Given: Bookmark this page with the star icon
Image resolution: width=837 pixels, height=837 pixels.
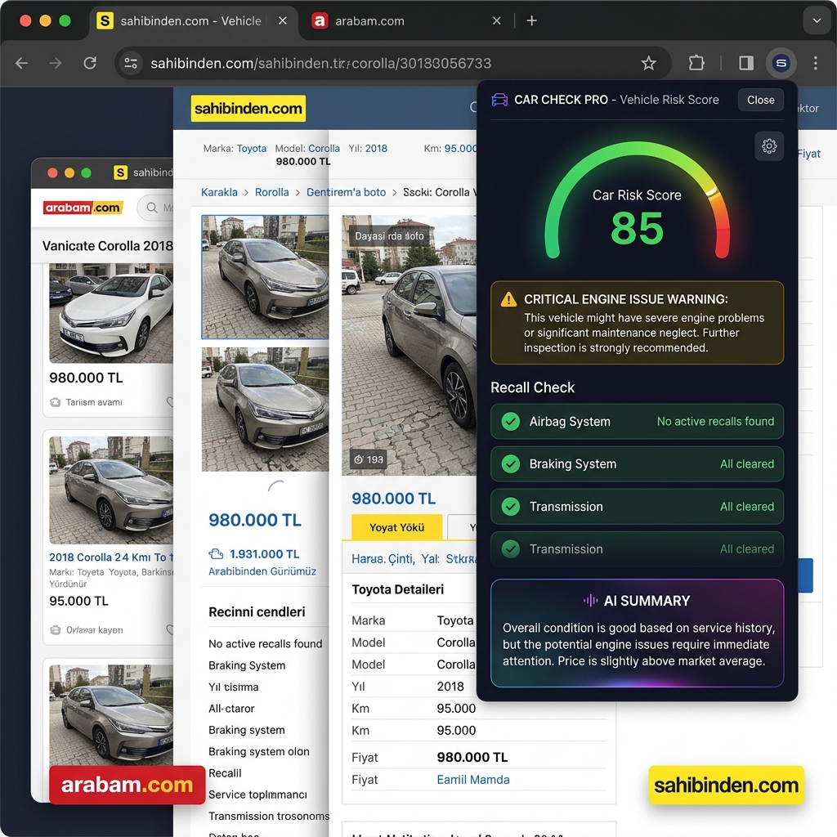Looking at the screenshot, I should click(x=648, y=64).
